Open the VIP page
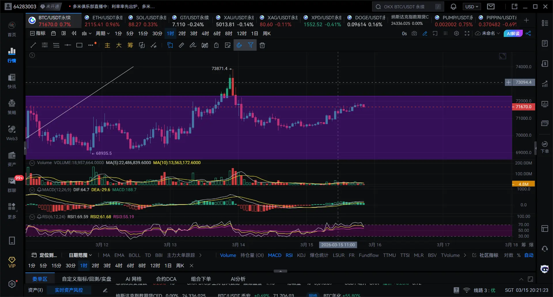This screenshot has width=553, height=297. [x=12, y=262]
